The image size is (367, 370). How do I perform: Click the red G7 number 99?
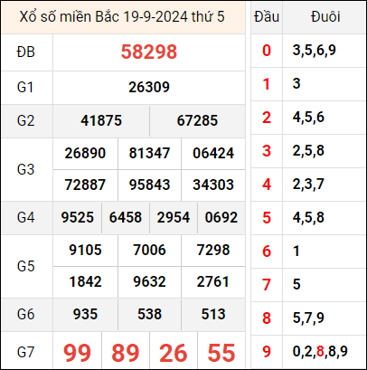click(77, 353)
